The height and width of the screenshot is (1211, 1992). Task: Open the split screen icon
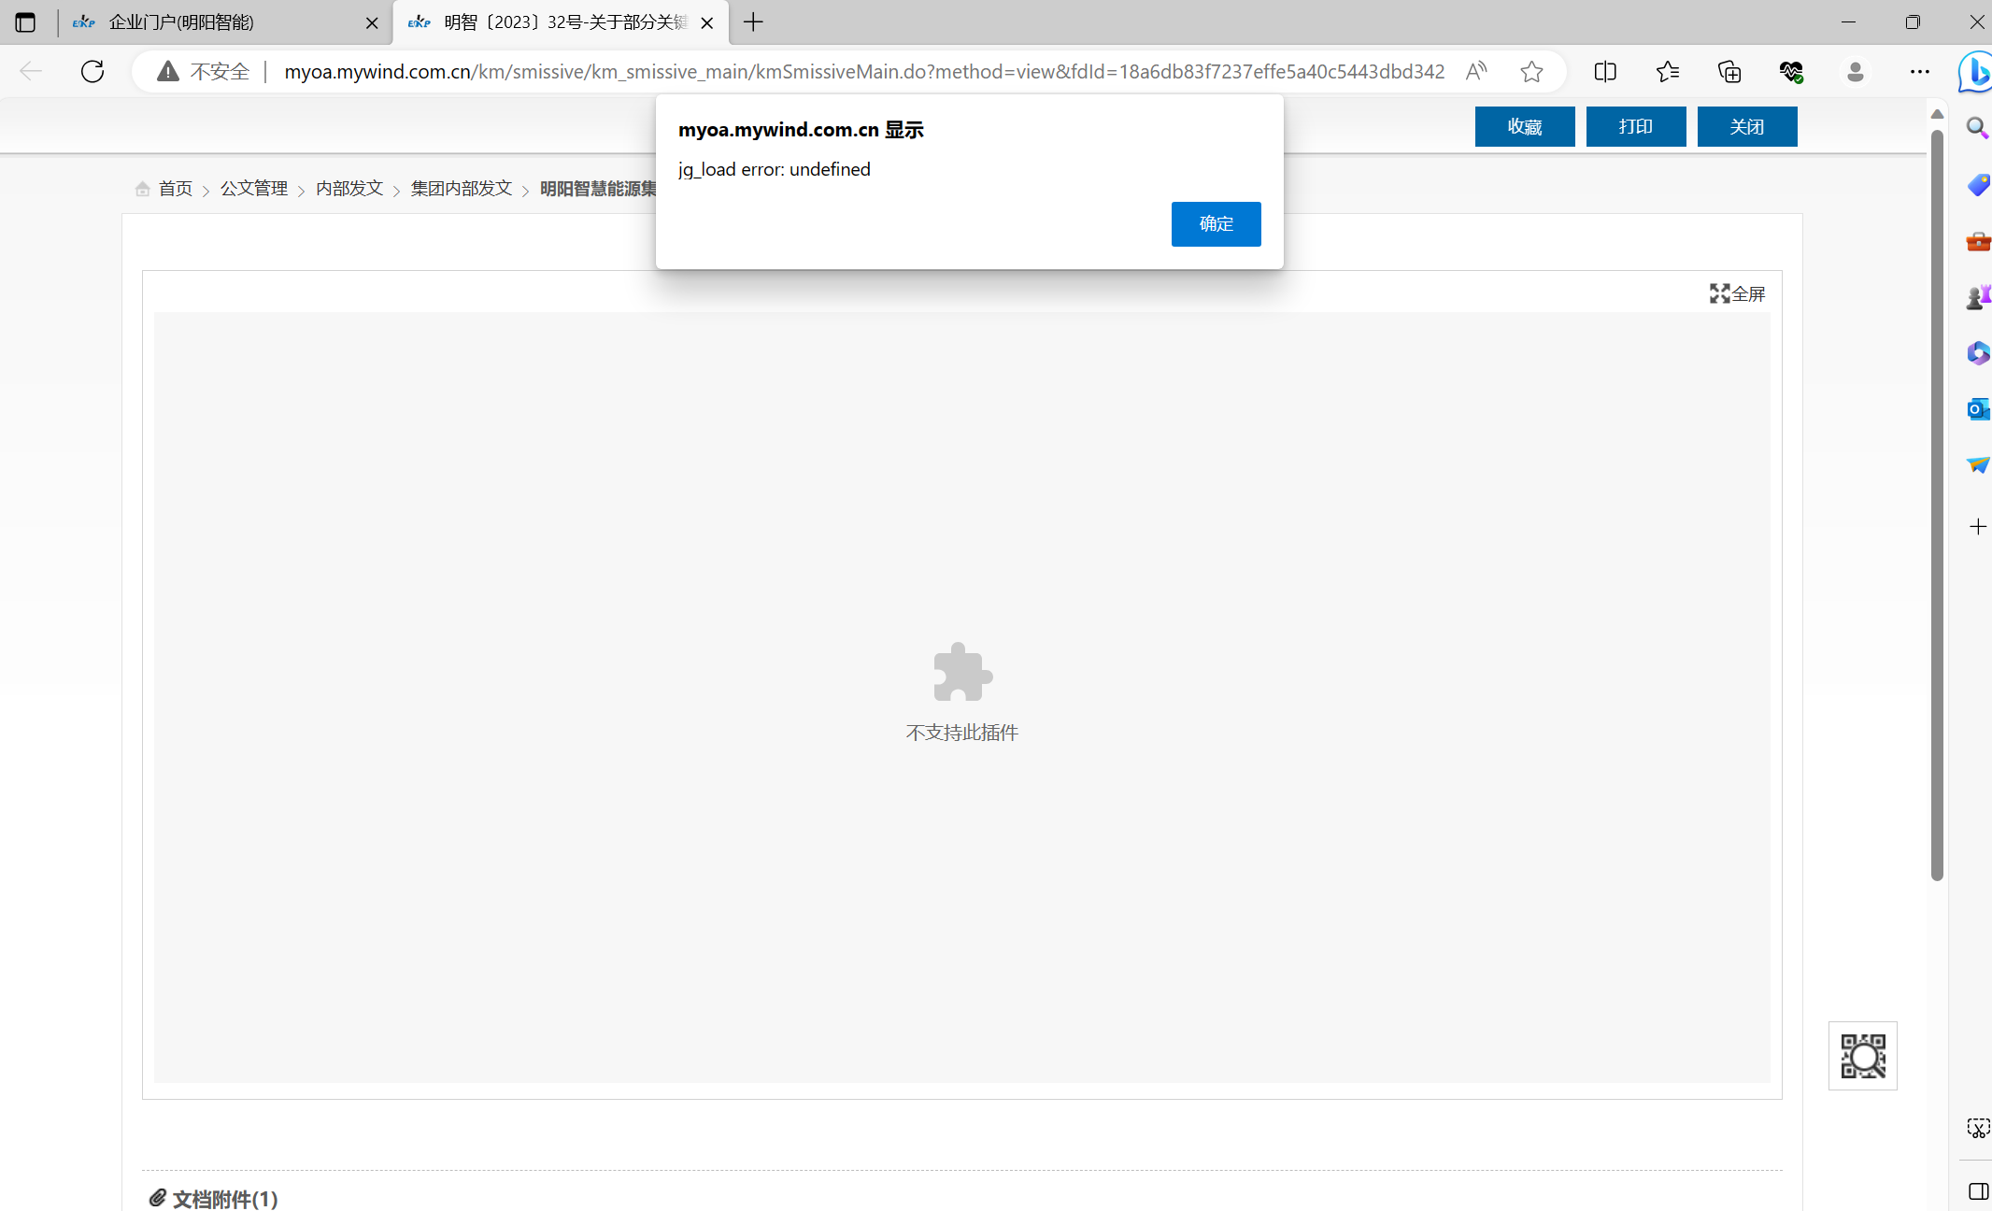pos(1605,72)
